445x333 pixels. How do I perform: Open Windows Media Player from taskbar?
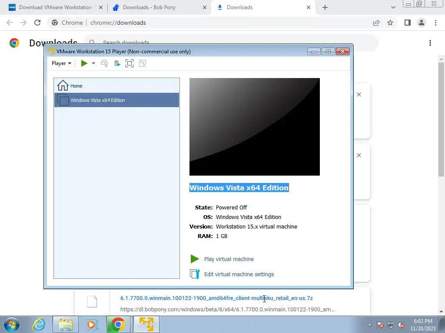coord(92,324)
